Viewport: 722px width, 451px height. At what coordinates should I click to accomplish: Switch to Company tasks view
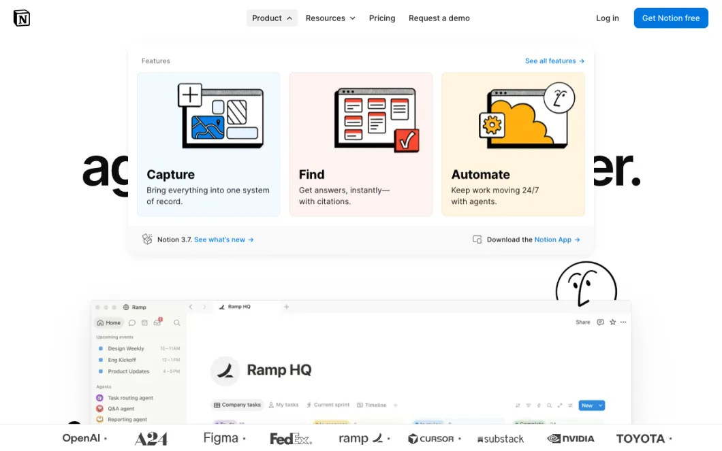(237, 405)
